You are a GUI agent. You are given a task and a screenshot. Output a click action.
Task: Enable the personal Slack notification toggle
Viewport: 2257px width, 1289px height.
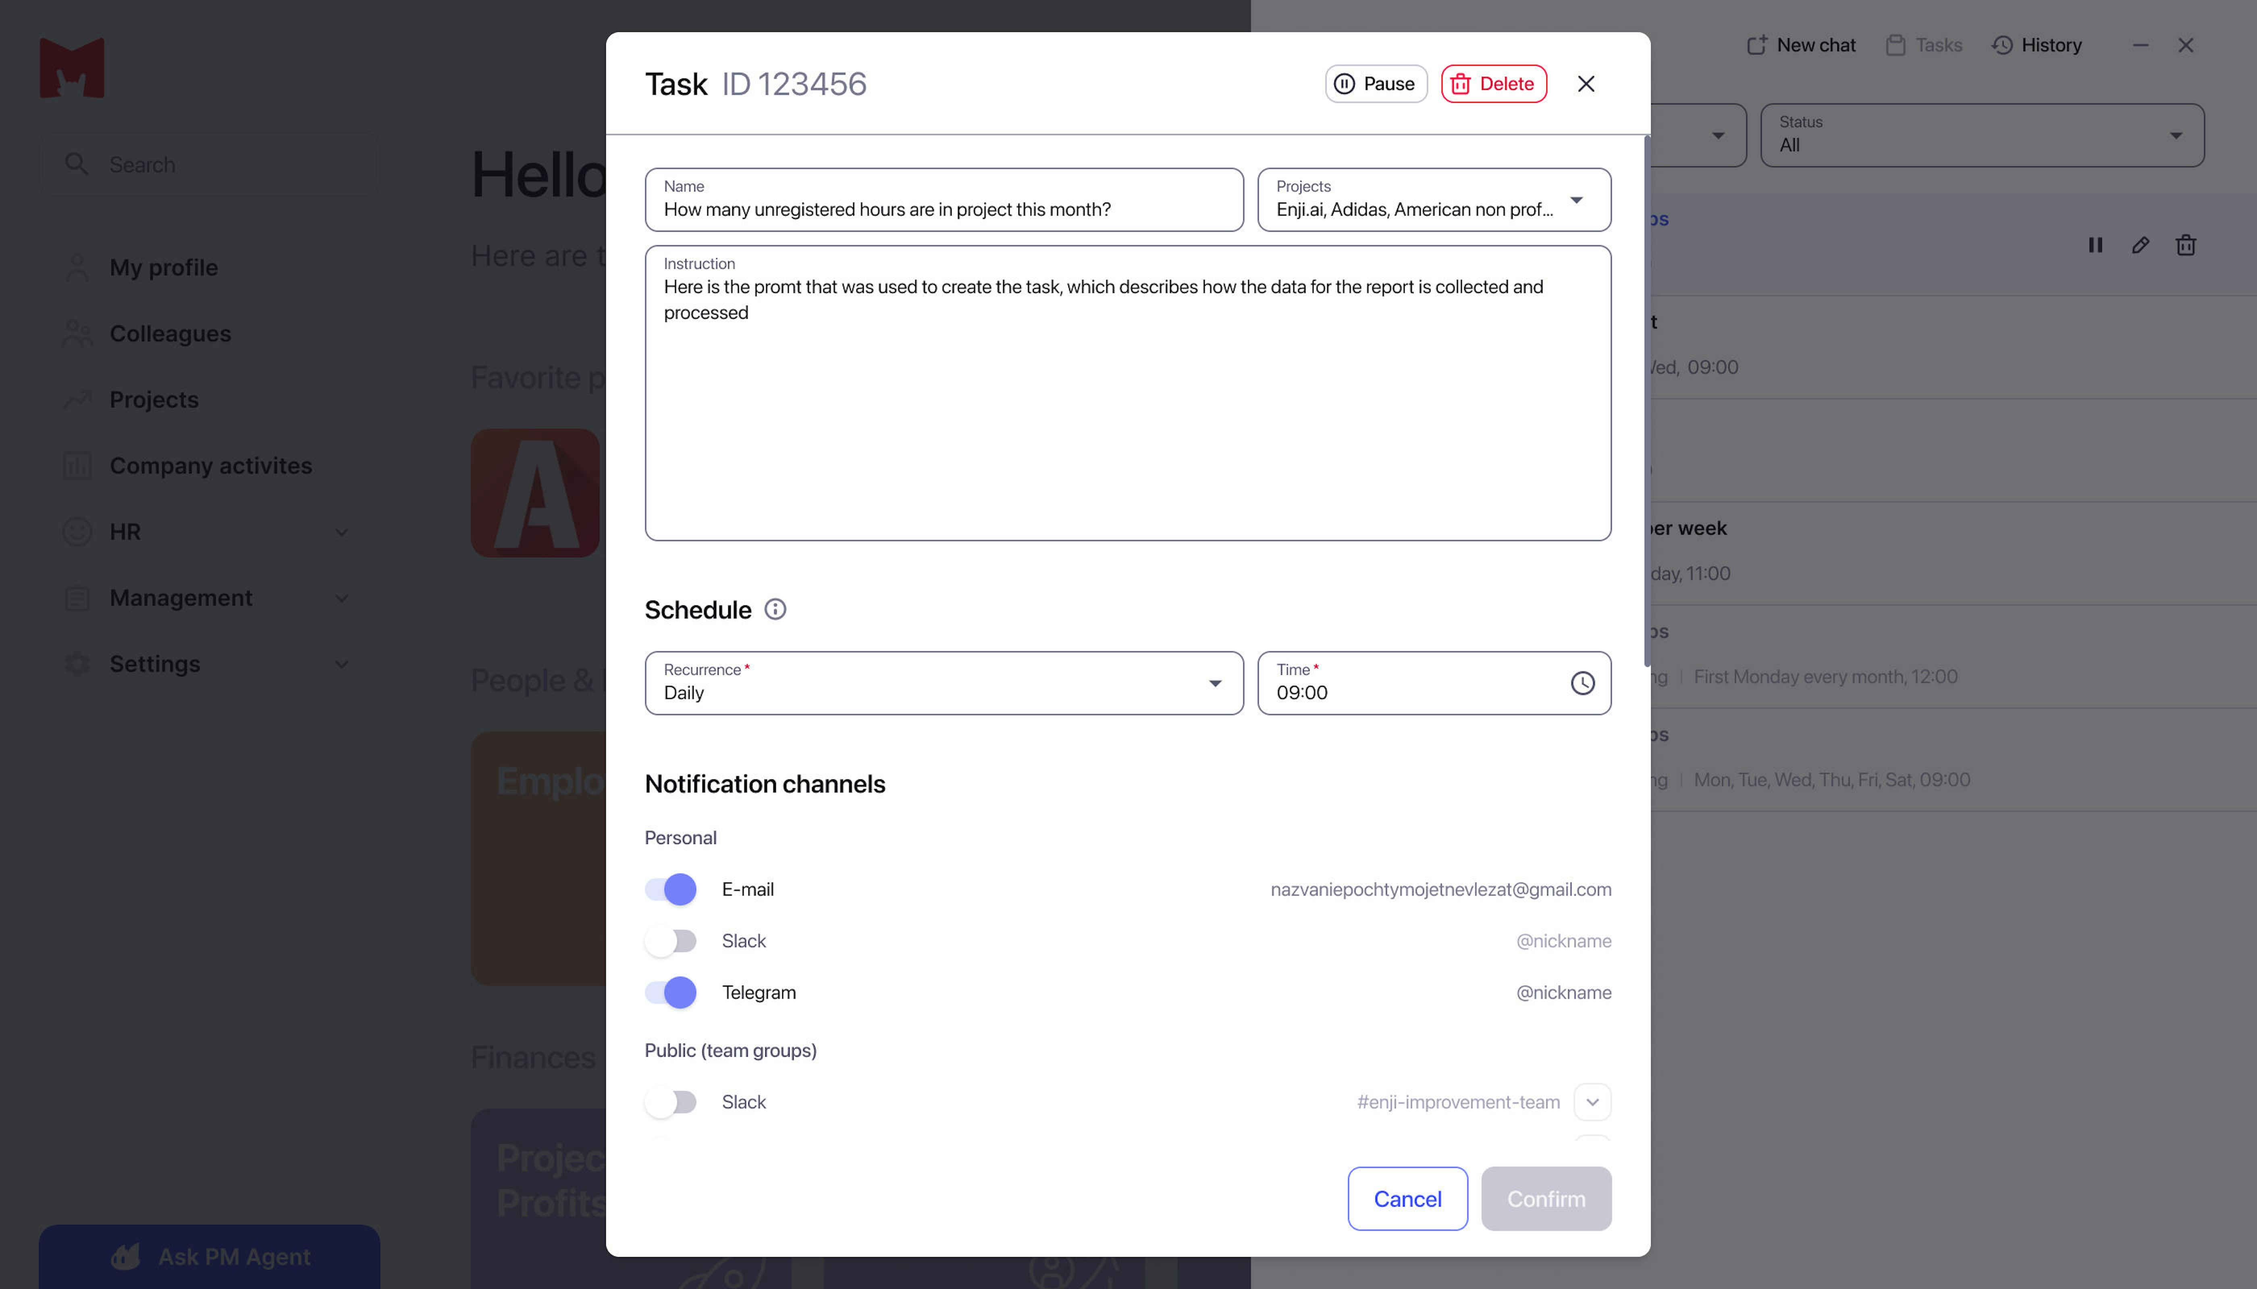(671, 940)
